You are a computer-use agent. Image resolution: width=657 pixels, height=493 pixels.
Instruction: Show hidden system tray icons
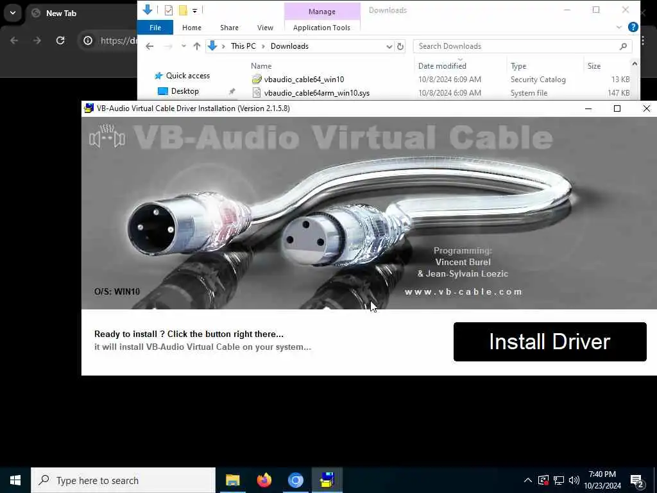(528, 480)
